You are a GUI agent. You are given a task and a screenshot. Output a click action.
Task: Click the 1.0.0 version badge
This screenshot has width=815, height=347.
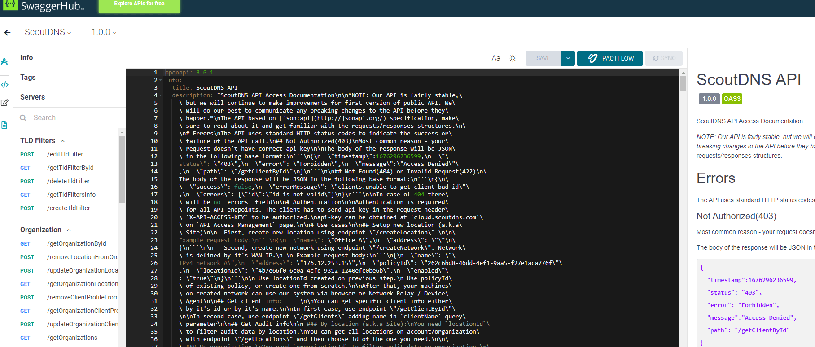(x=709, y=99)
